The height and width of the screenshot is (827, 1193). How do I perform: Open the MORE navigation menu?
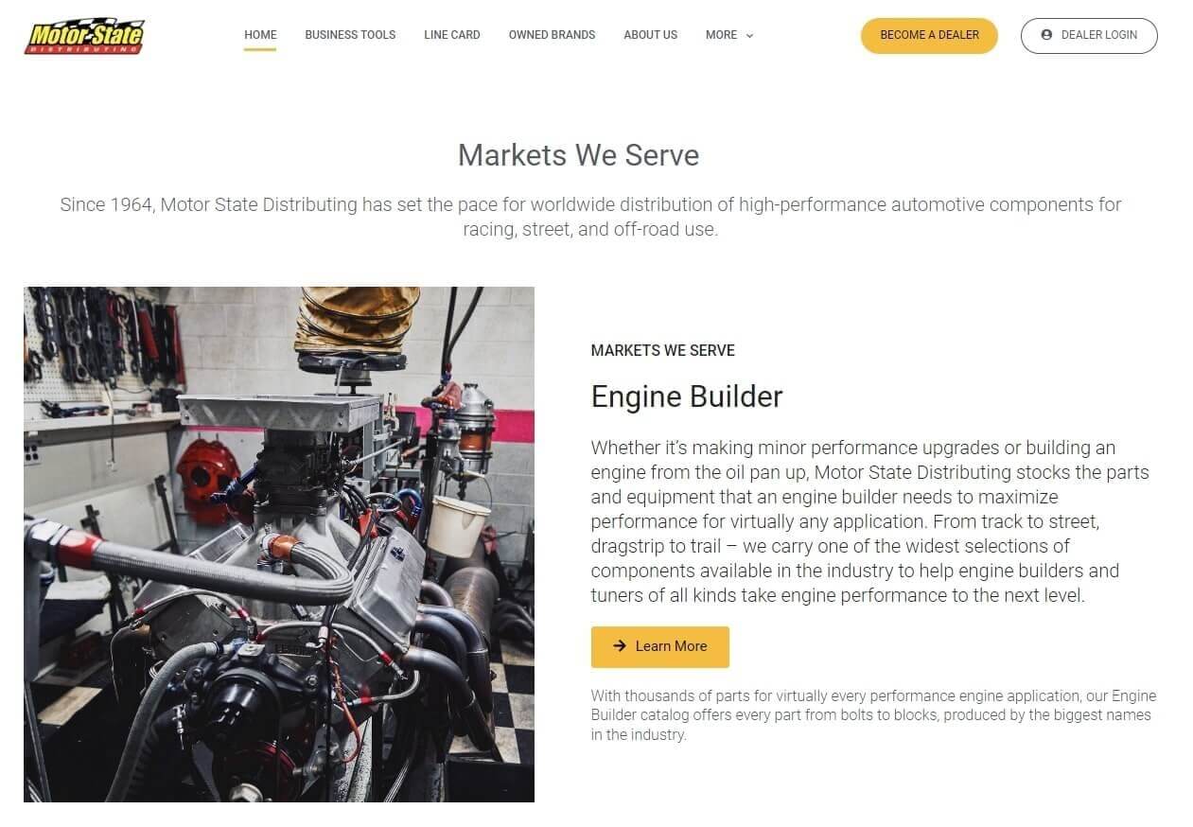pyautogui.click(x=729, y=35)
